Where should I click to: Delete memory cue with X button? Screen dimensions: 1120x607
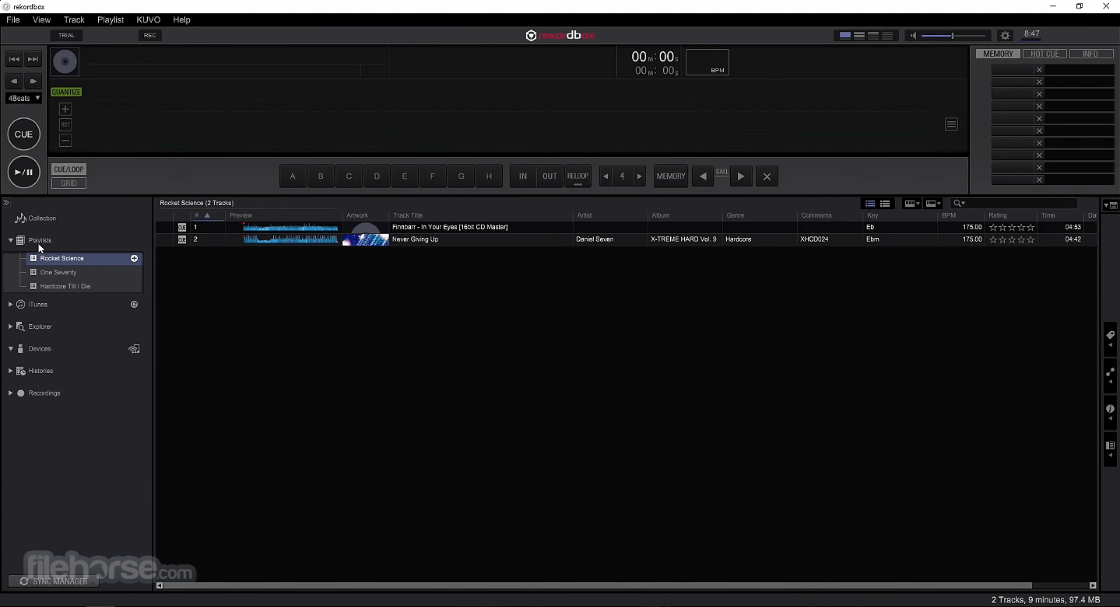point(767,176)
